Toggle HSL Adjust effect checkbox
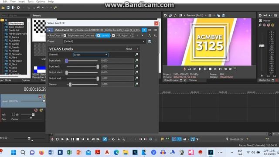 point(113,35)
